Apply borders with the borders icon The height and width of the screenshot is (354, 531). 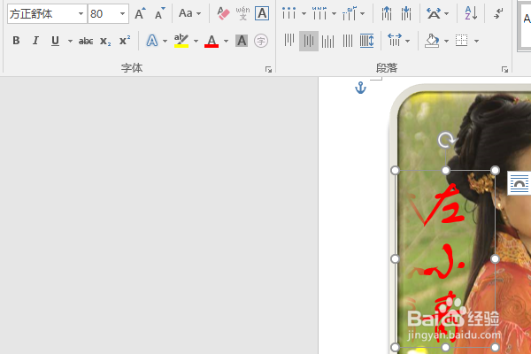[x=462, y=41]
